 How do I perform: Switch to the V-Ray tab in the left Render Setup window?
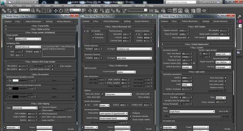pos(17,21)
